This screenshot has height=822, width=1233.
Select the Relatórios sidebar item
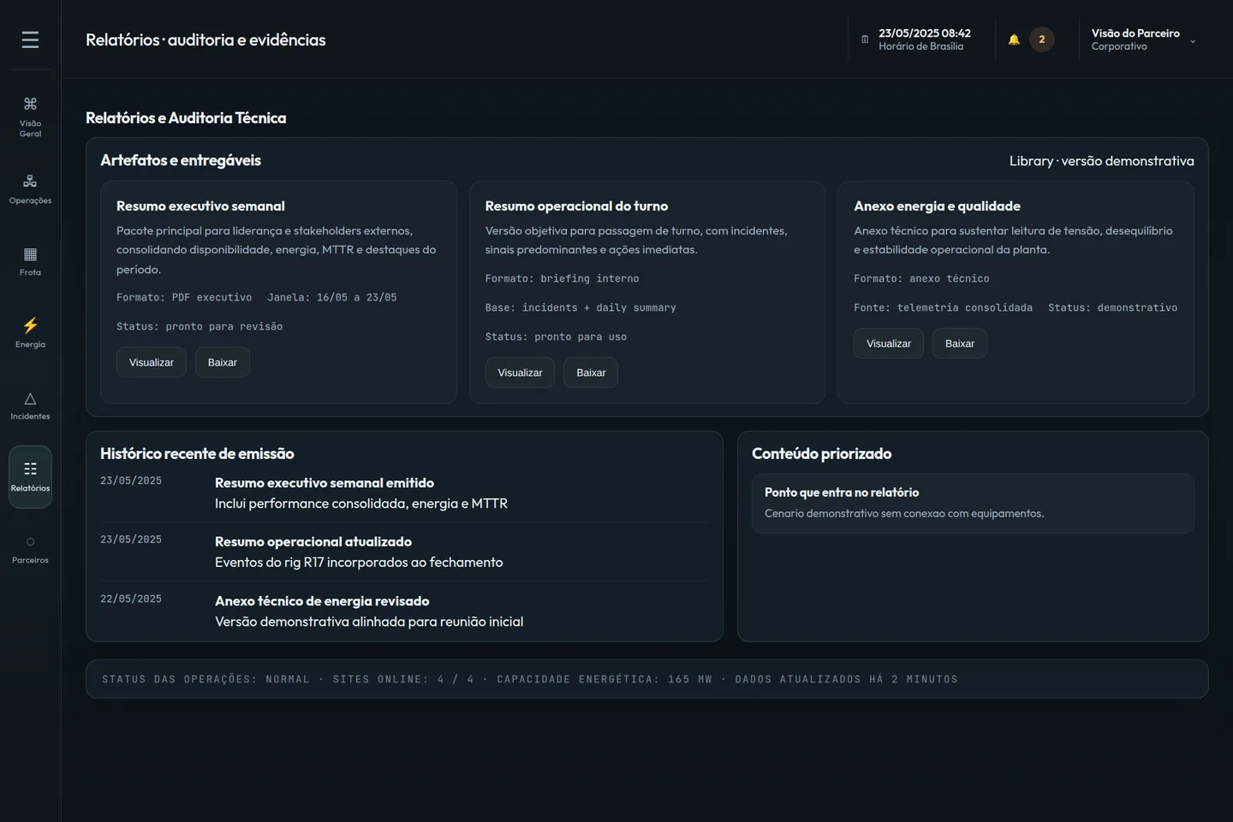tap(30, 477)
